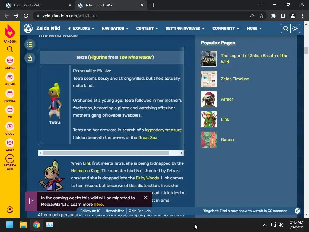The image size is (309, 232).
Task: Open the 'here' link in migration notice
Action: coord(98,205)
